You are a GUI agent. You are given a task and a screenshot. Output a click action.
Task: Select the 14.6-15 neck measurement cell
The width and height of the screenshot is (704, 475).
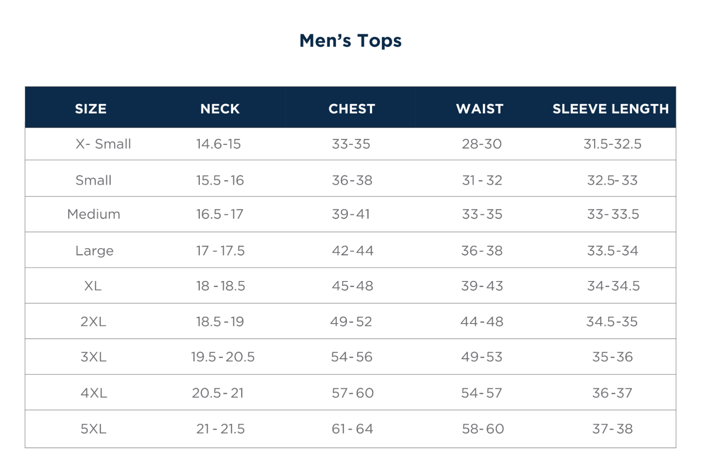[x=218, y=144]
